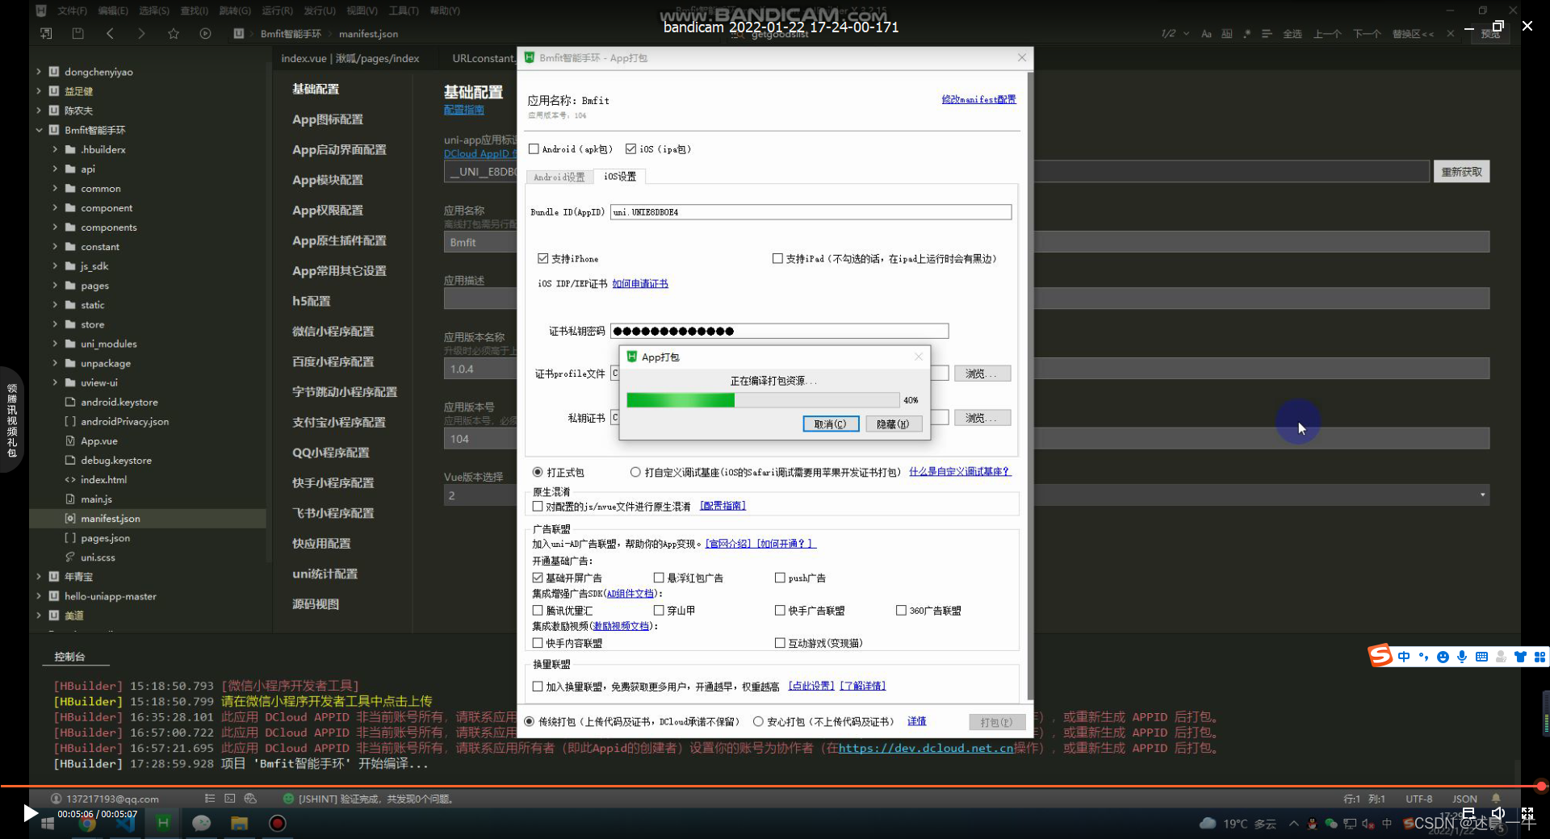
Task: Open the outline list icon in status bar
Action: (x=209, y=798)
